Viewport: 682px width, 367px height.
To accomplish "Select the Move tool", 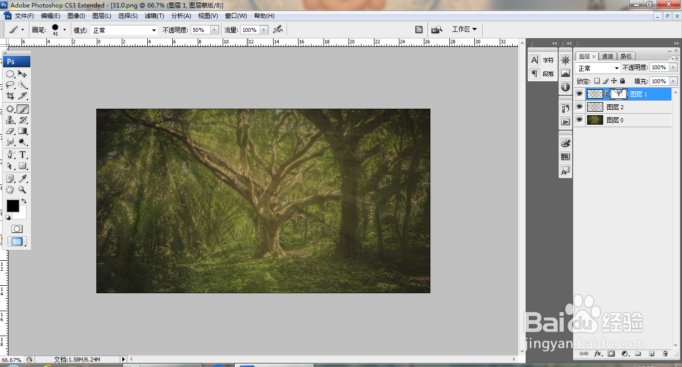I will 22,74.
